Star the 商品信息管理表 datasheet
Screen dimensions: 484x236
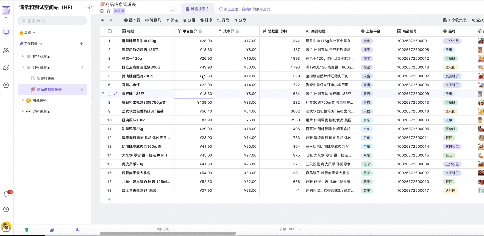click(109, 11)
